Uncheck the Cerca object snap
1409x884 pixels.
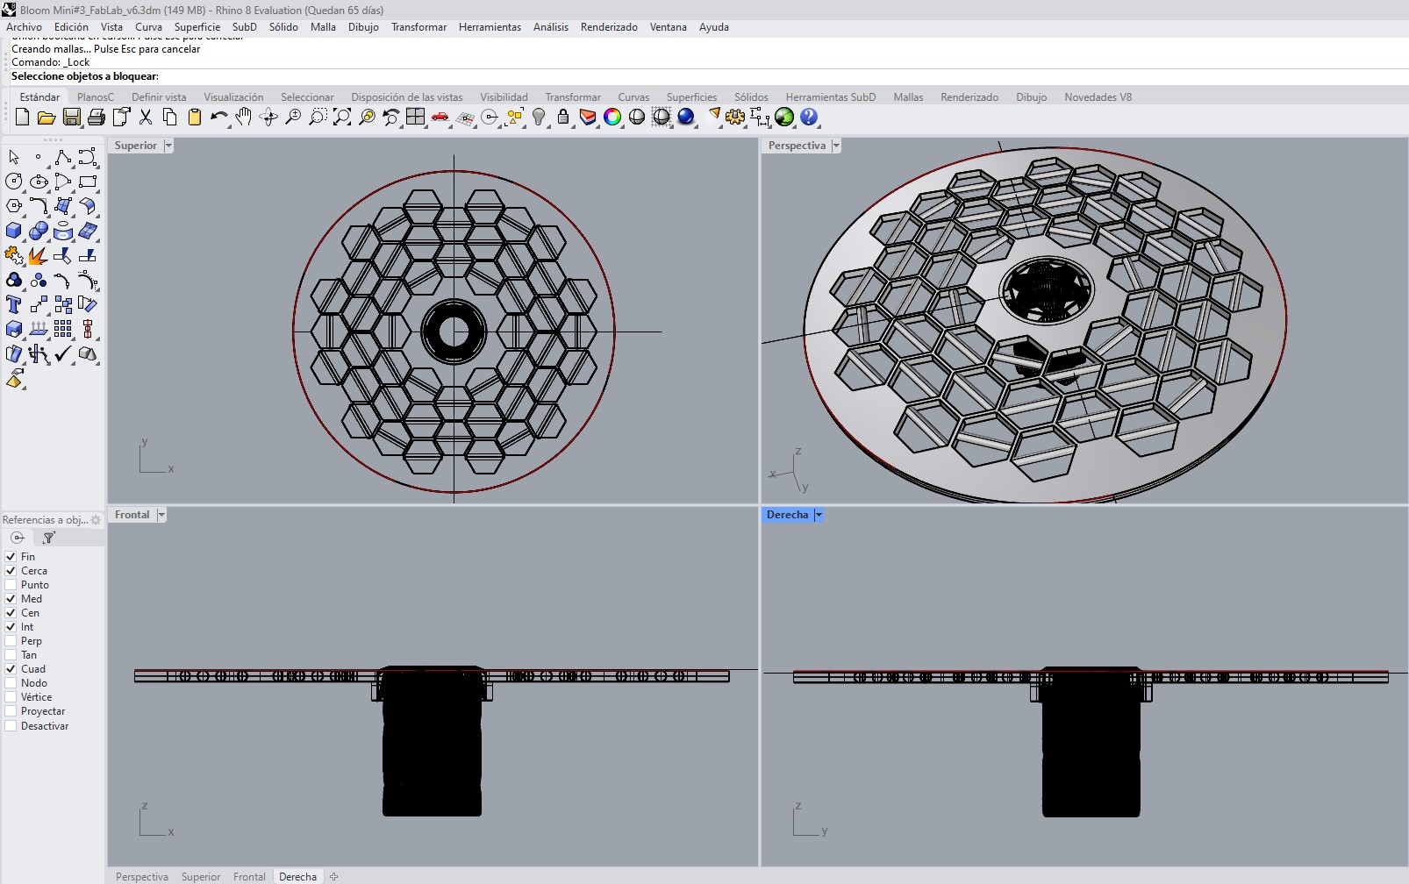11,571
